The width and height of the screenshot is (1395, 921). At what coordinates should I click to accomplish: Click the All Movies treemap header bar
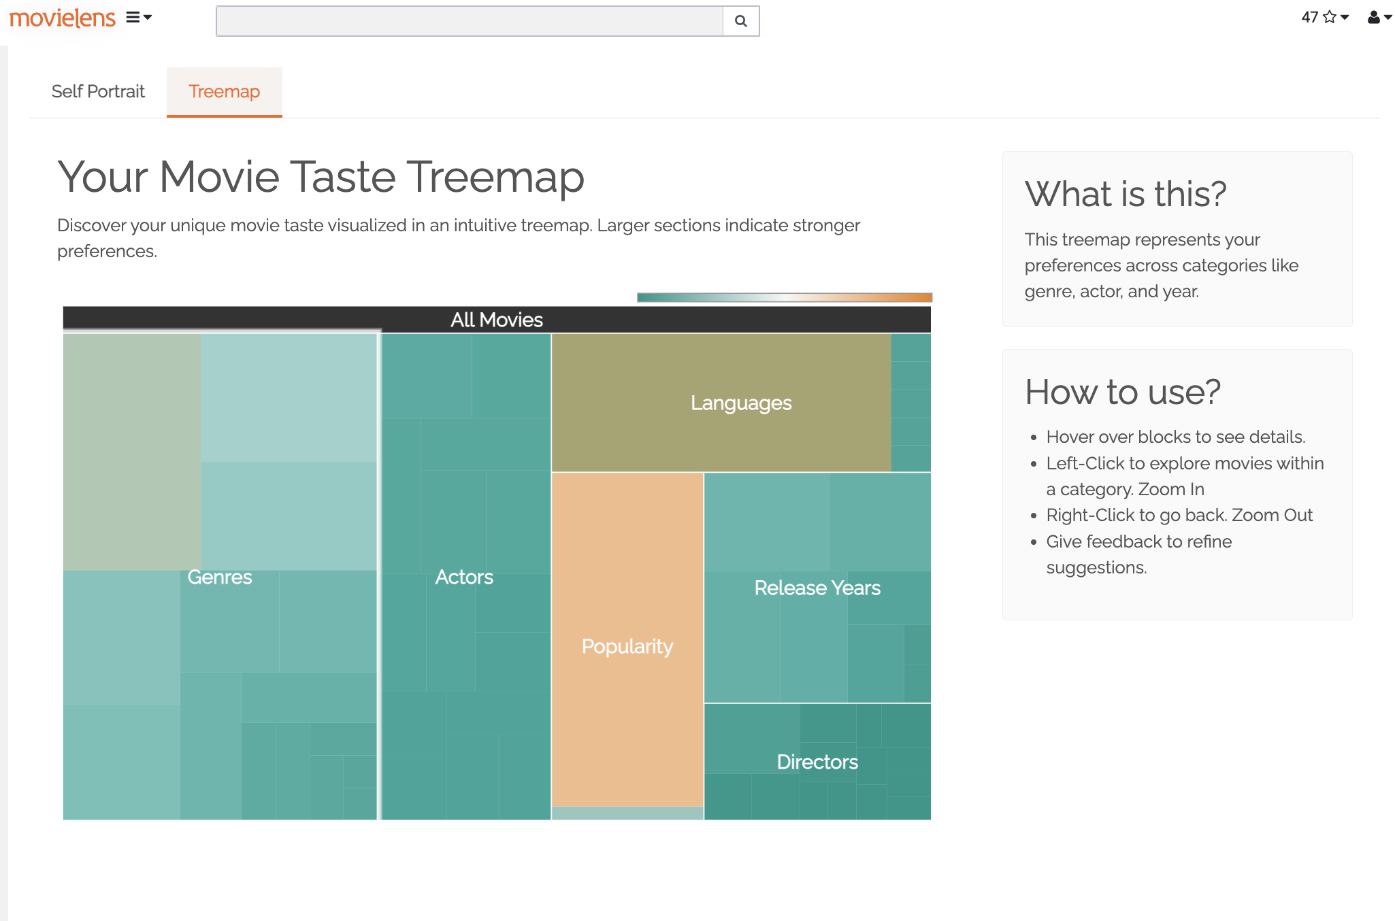496,320
